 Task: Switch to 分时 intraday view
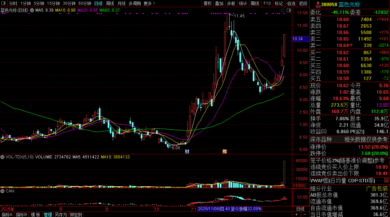click(13, 3)
